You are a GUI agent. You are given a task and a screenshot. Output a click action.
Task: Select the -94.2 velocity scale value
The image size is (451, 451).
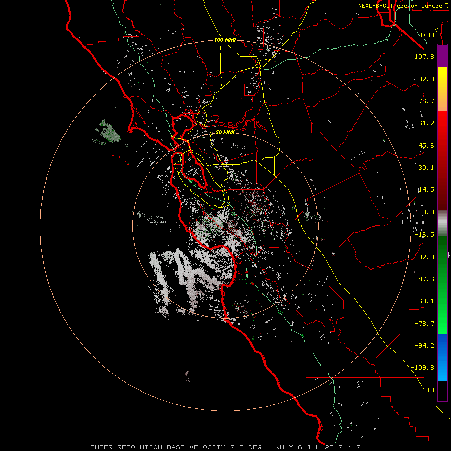(x=424, y=346)
